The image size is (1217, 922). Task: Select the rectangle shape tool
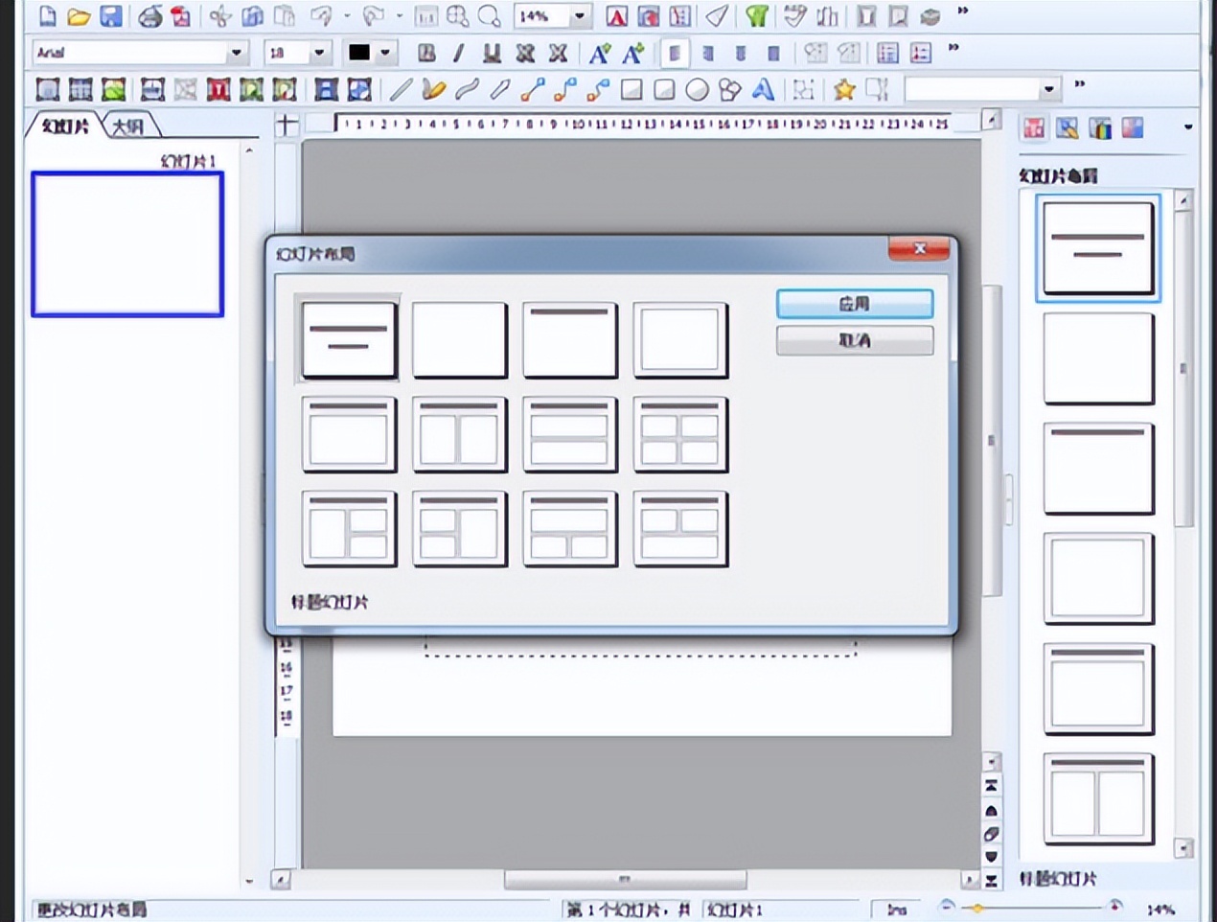631,90
